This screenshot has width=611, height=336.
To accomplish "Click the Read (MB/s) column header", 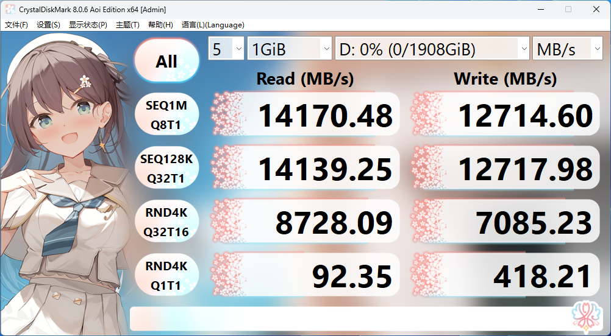I will click(305, 79).
